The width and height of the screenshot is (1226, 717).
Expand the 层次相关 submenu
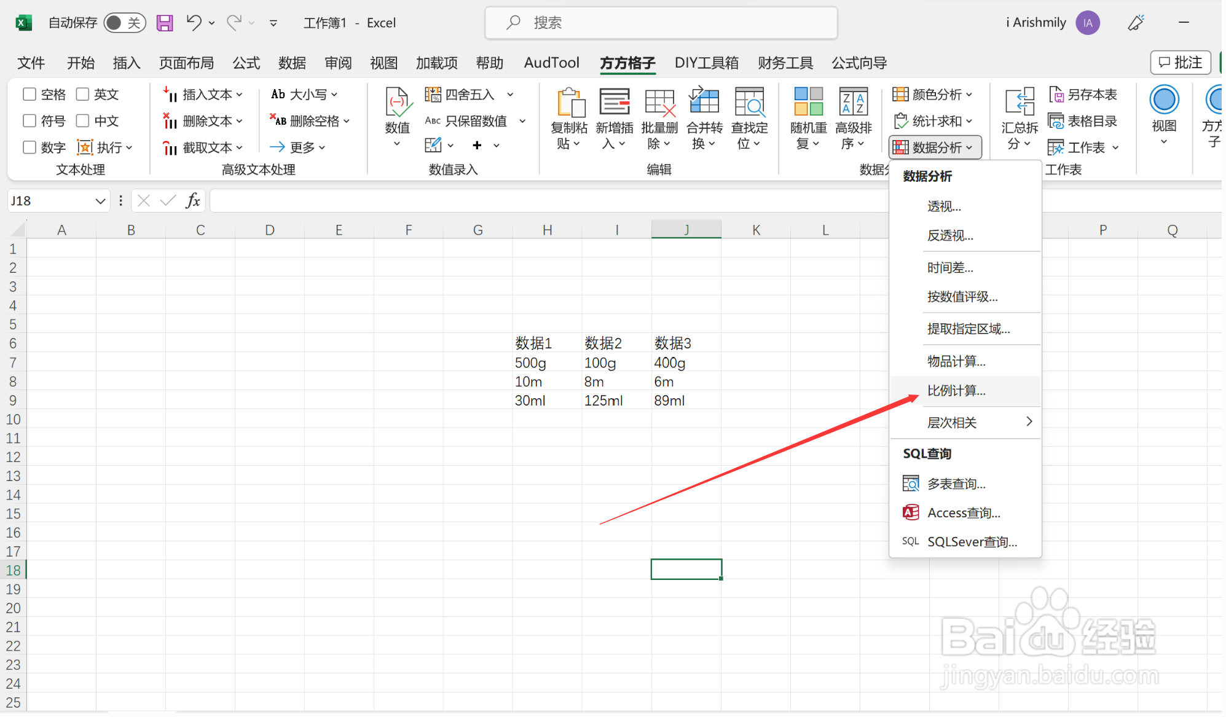click(965, 422)
